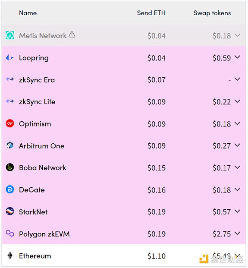Click the Boba Network logo icon
Viewport: 248px width, 268px height.
[10, 167]
